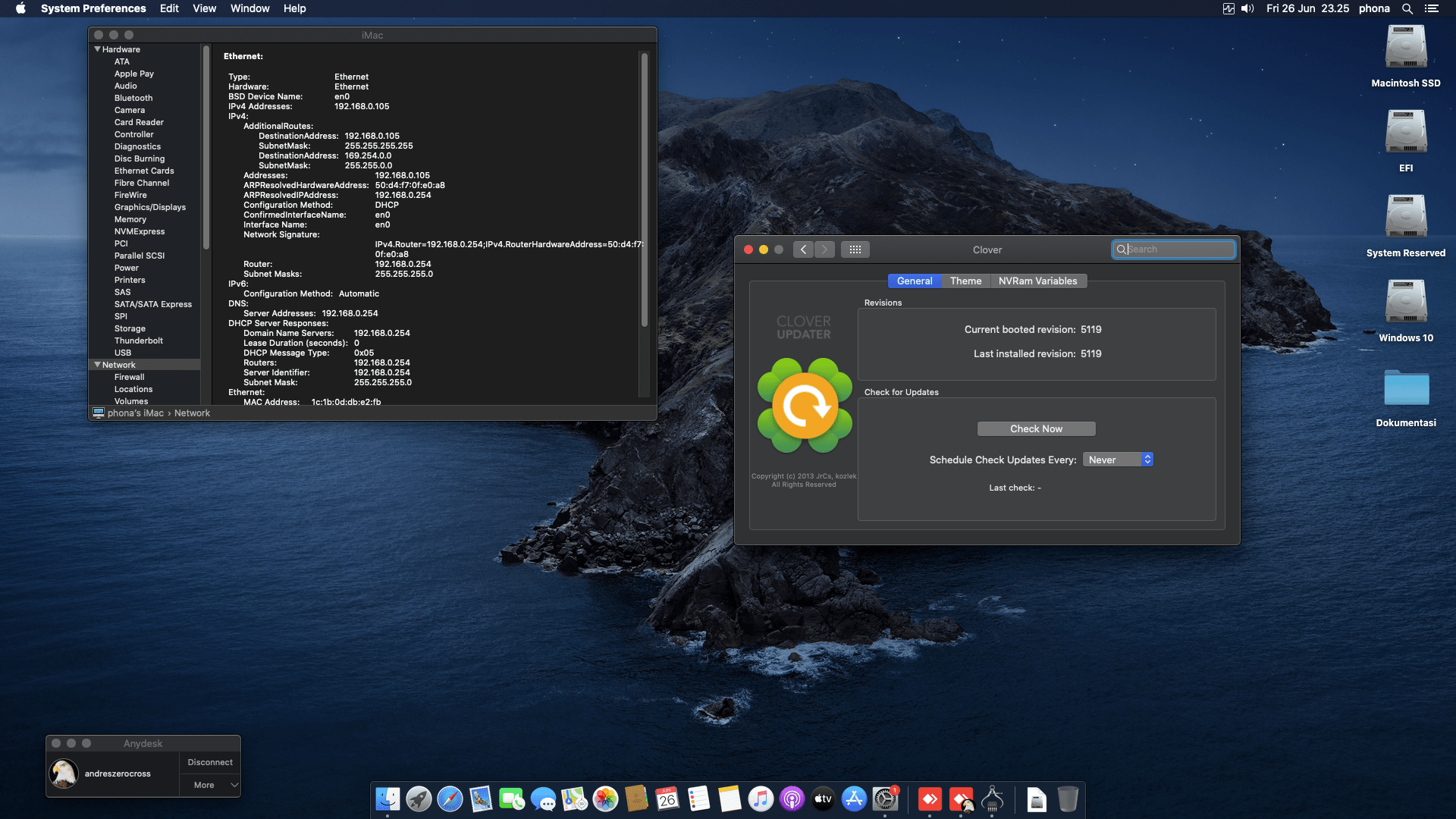1456x819 pixels.
Task: Click iMac sidebar vertical scrollbar
Action: tap(206, 149)
